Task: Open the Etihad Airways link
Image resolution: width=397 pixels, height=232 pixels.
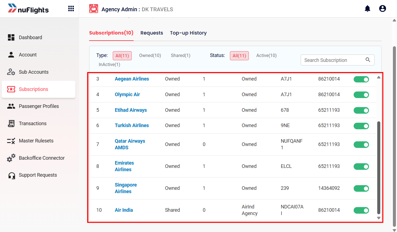Action: click(x=131, y=110)
